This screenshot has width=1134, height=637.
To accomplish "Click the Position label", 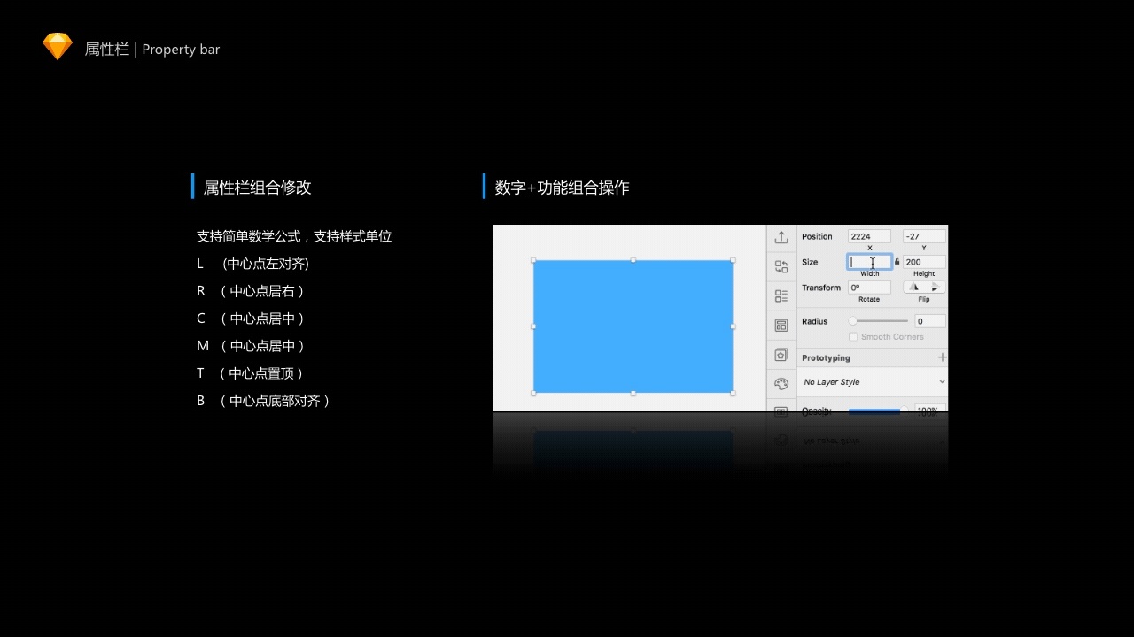I will point(817,236).
